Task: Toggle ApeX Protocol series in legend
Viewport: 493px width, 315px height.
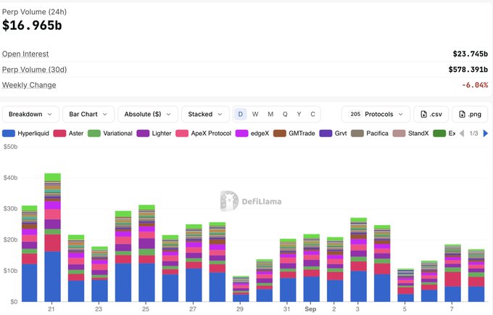Action: (204, 134)
